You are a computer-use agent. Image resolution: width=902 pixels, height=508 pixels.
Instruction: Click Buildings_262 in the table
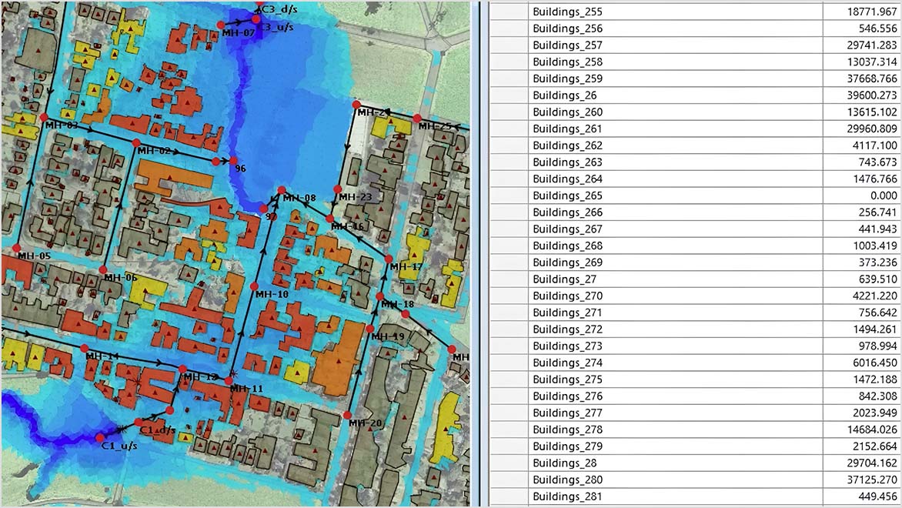tap(567, 145)
